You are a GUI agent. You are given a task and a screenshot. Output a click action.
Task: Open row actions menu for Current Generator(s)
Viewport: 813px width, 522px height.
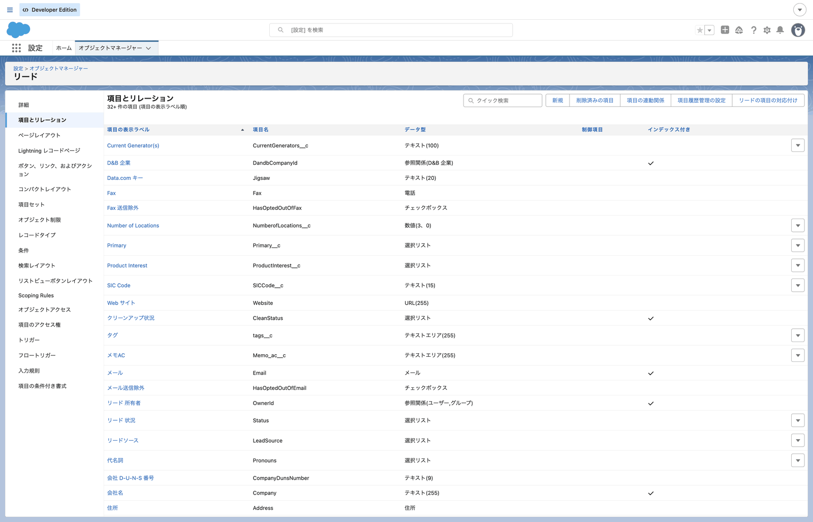coord(798,145)
